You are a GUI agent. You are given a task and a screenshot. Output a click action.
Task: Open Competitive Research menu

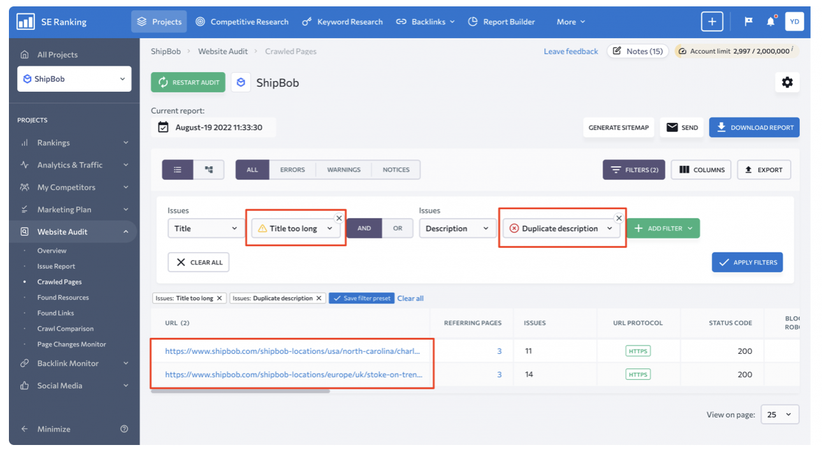pyautogui.click(x=242, y=22)
